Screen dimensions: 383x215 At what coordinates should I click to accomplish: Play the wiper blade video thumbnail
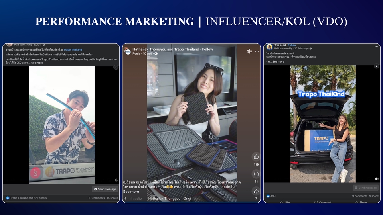(62, 125)
